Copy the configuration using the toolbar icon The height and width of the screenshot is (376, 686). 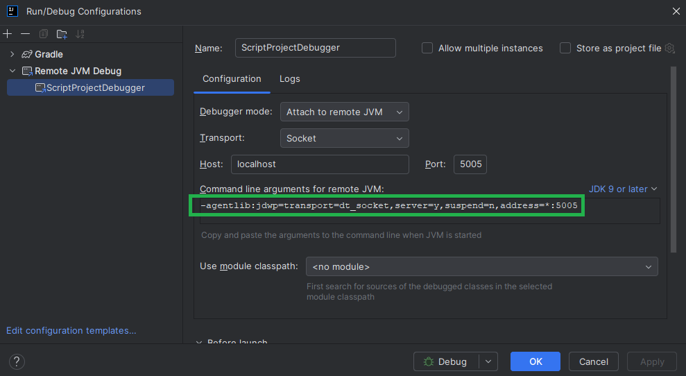(x=43, y=34)
